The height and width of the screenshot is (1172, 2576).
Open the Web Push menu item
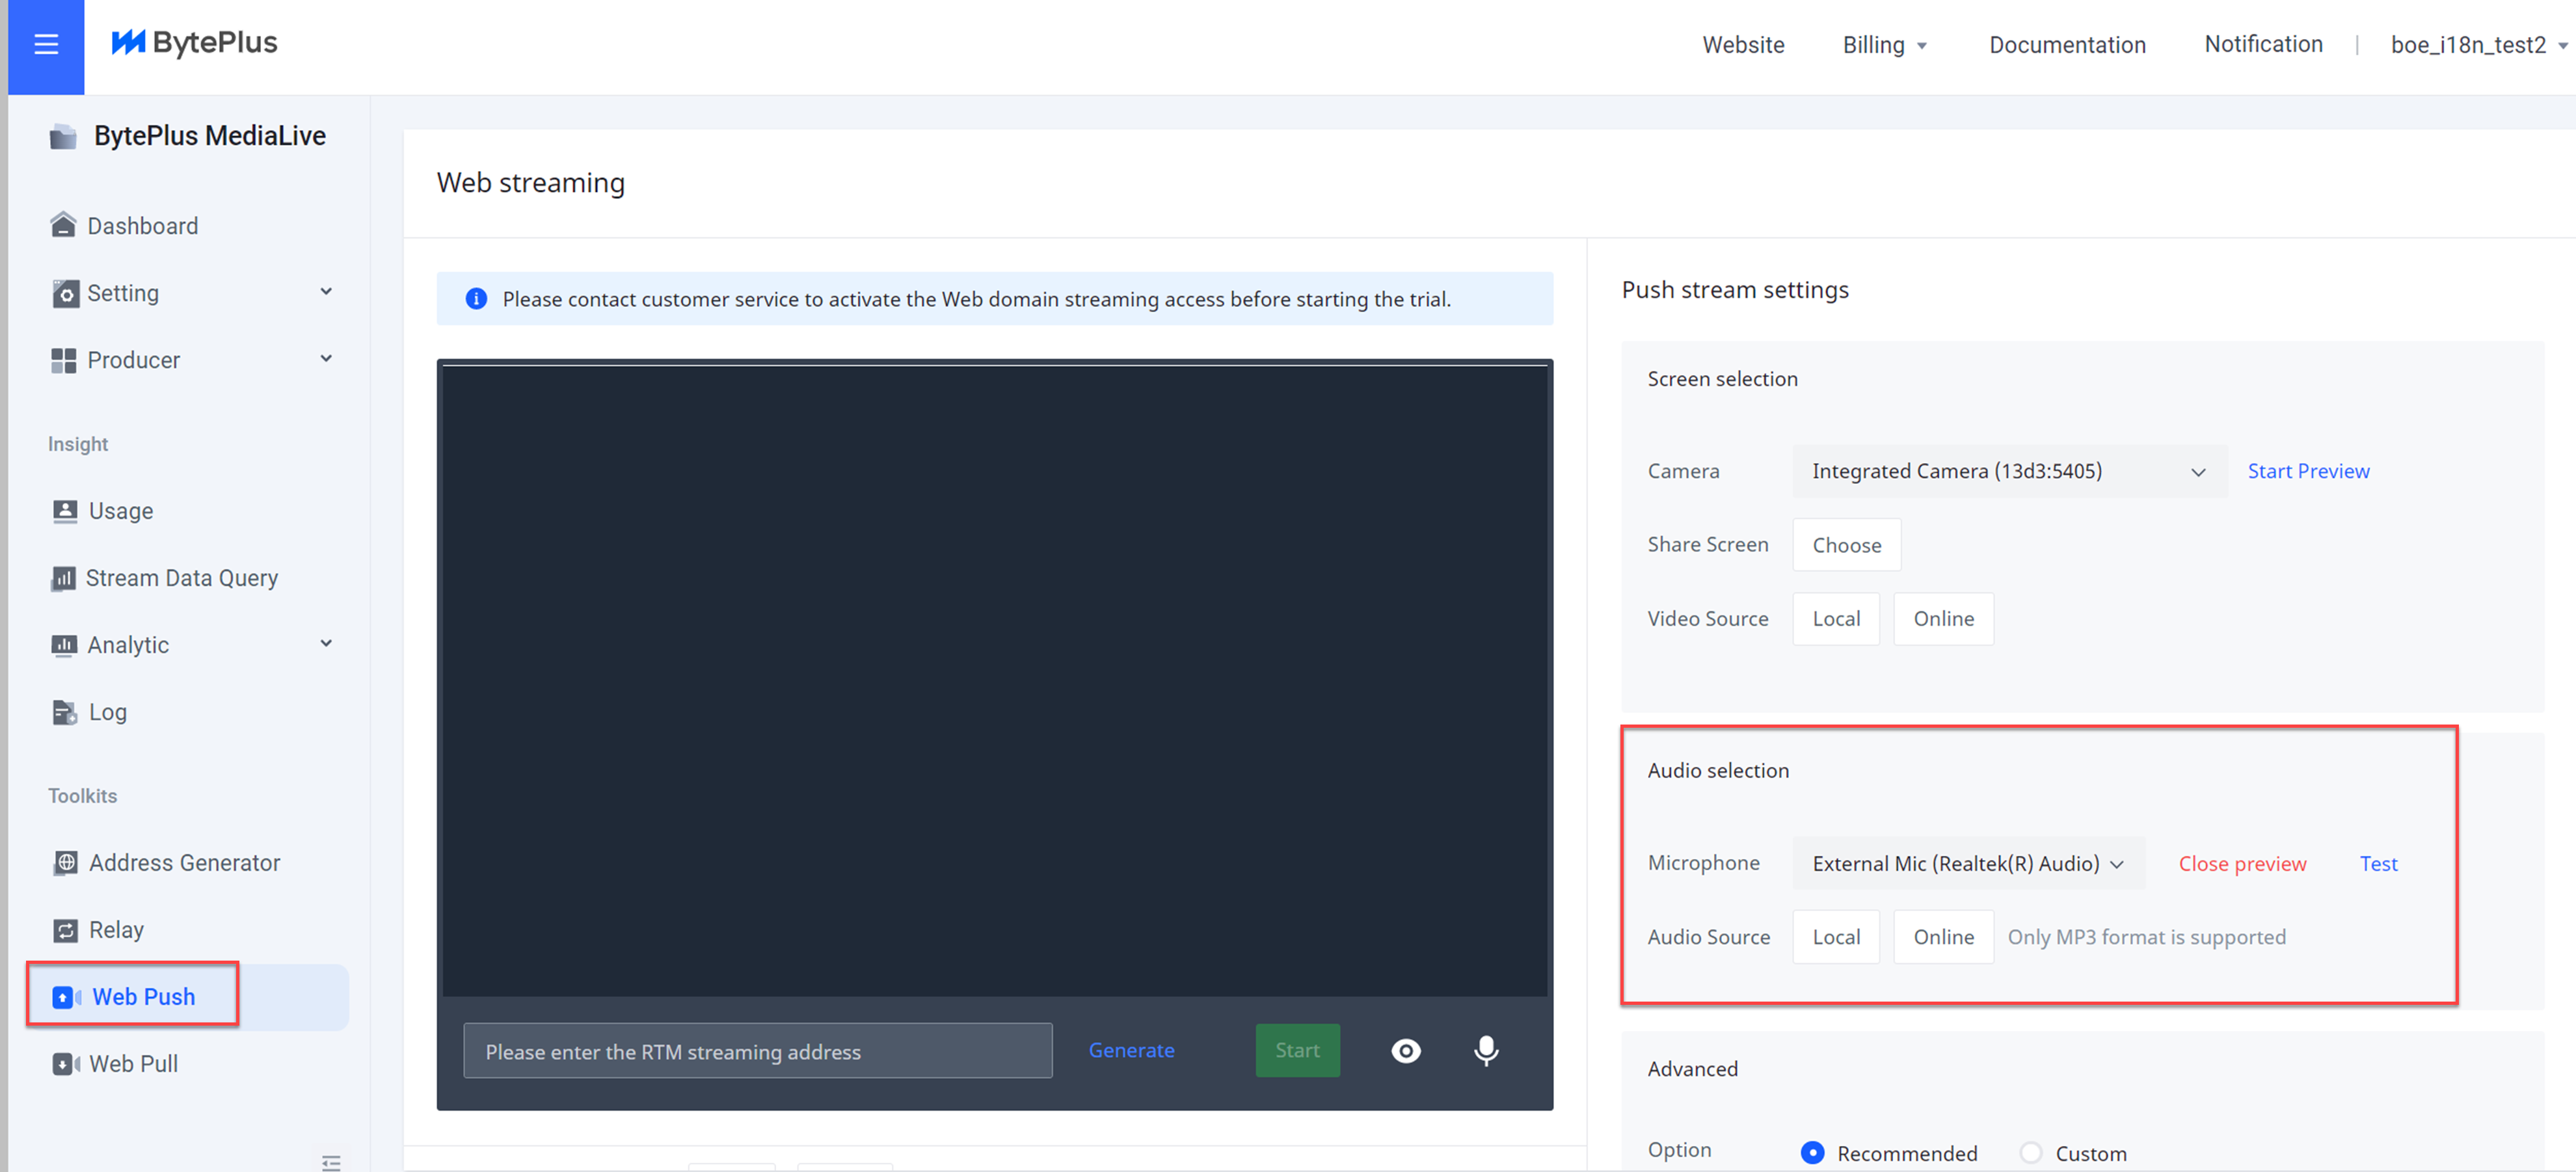pyautogui.click(x=143, y=996)
